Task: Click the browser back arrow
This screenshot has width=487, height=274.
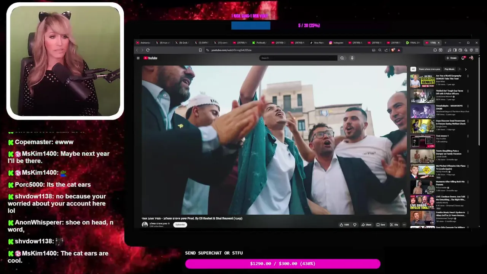Action: click(x=137, y=50)
